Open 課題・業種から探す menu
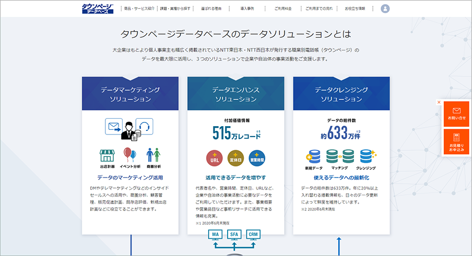Image resolution: width=472 pixels, height=256 pixels. tap(175, 8)
